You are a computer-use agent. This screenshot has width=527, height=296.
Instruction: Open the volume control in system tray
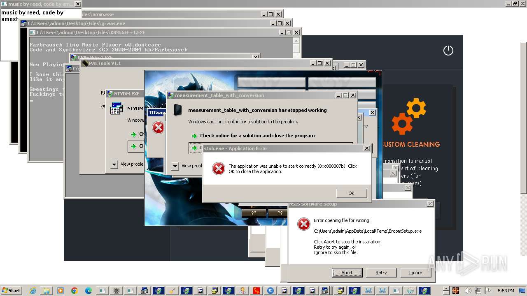(468, 291)
